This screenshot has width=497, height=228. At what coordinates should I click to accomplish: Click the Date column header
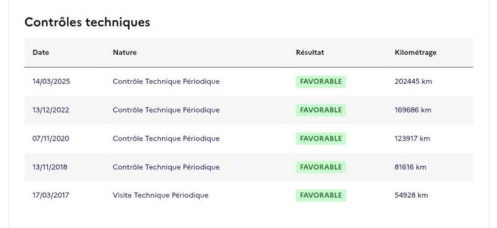41,52
